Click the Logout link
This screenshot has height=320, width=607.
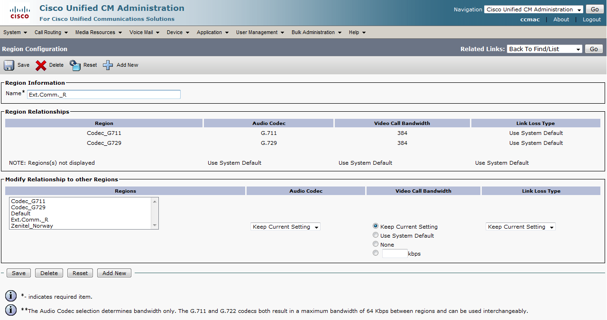pyautogui.click(x=591, y=19)
